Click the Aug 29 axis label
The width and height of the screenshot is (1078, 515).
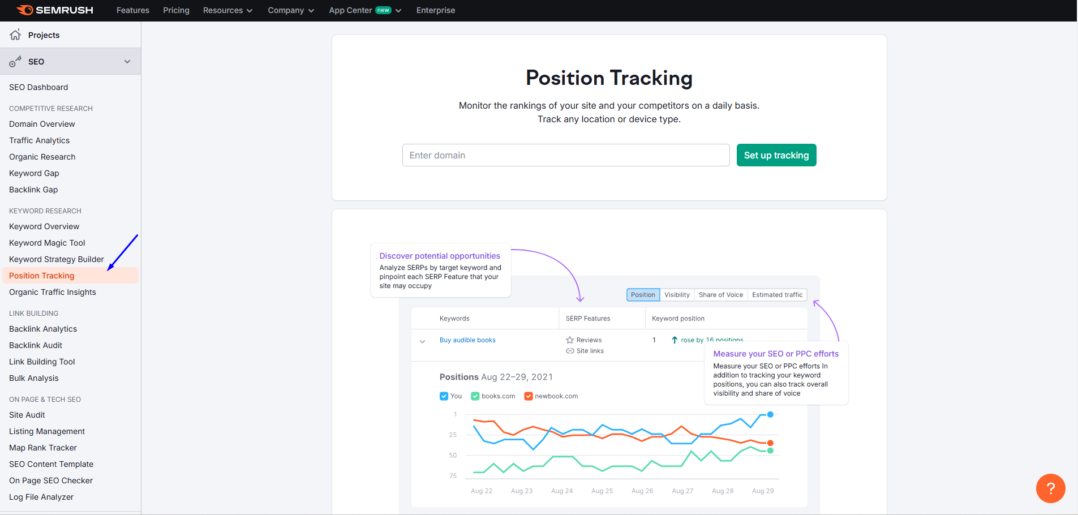(x=763, y=491)
